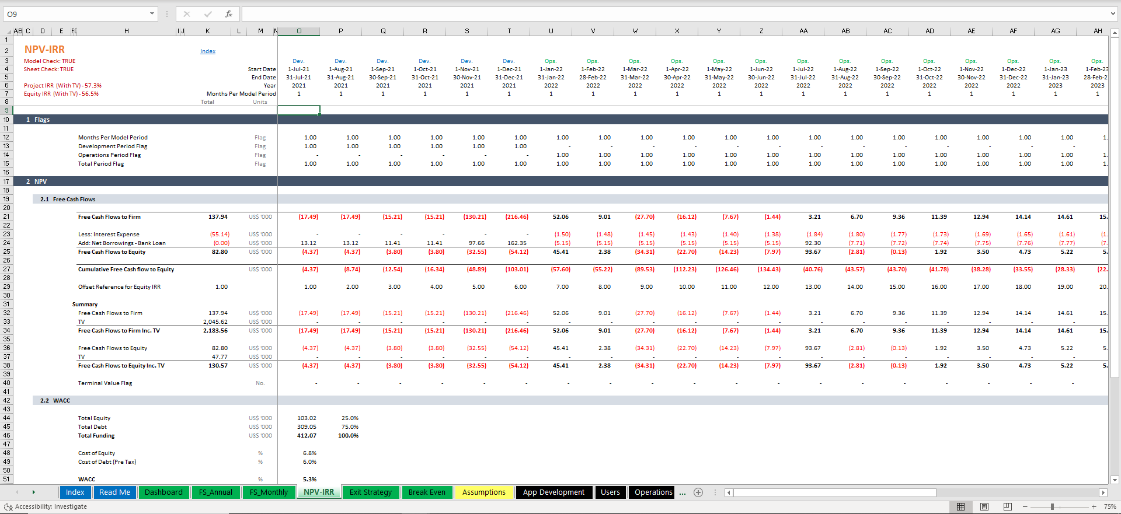Click the vertical scrollbar thumb
The height and width of the screenshot is (514, 1121).
1115,207
